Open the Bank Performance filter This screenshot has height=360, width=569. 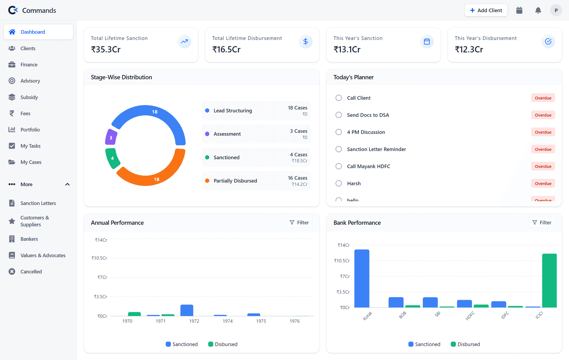point(542,222)
